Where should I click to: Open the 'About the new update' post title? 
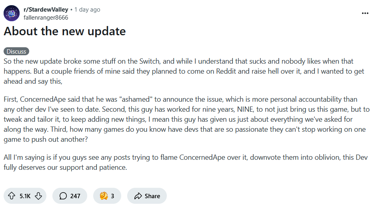(65, 31)
